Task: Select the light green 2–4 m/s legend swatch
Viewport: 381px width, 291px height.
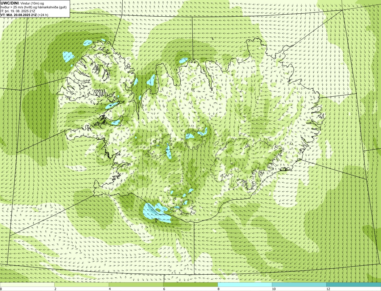Action: click(82, 285)
